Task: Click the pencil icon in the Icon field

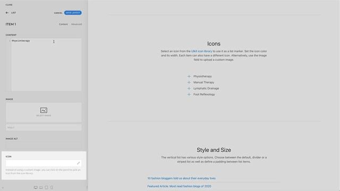Action: click(x=78, y=163)
